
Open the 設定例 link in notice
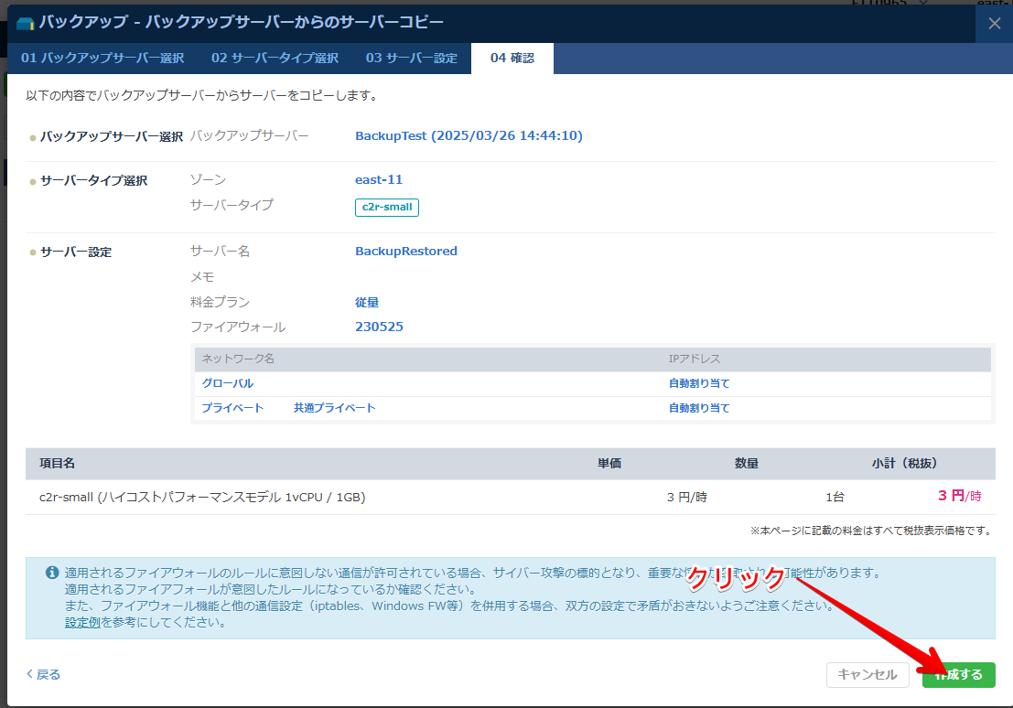click(x=82, y=623)
